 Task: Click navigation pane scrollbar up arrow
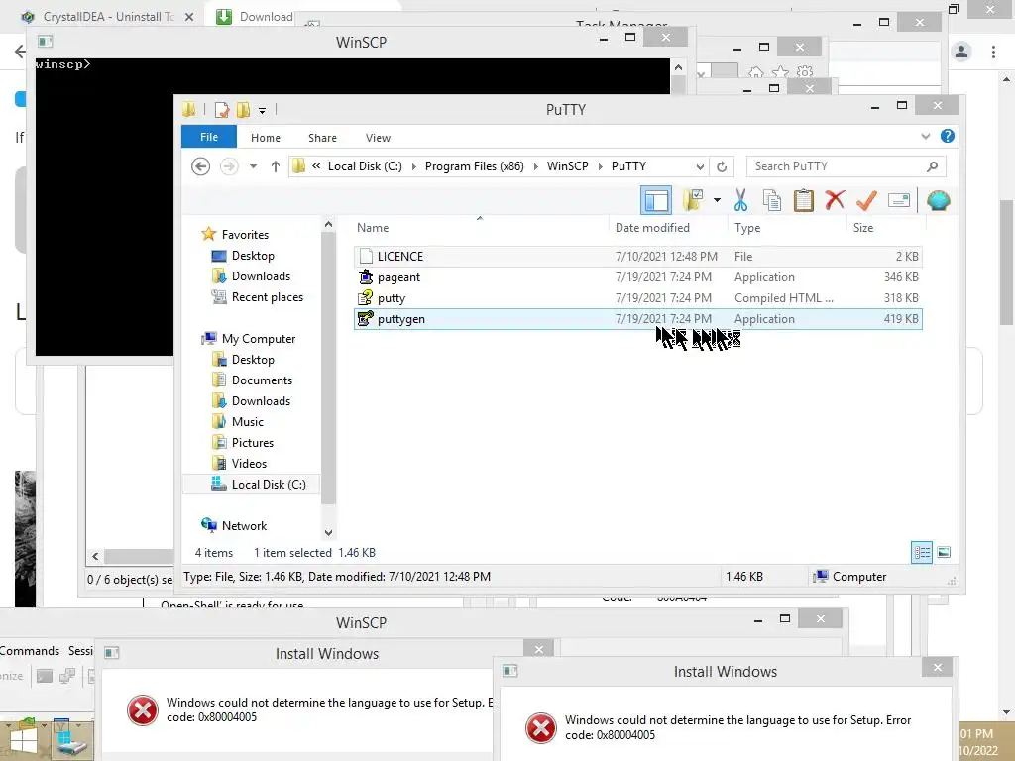click(x=328, y=225)
